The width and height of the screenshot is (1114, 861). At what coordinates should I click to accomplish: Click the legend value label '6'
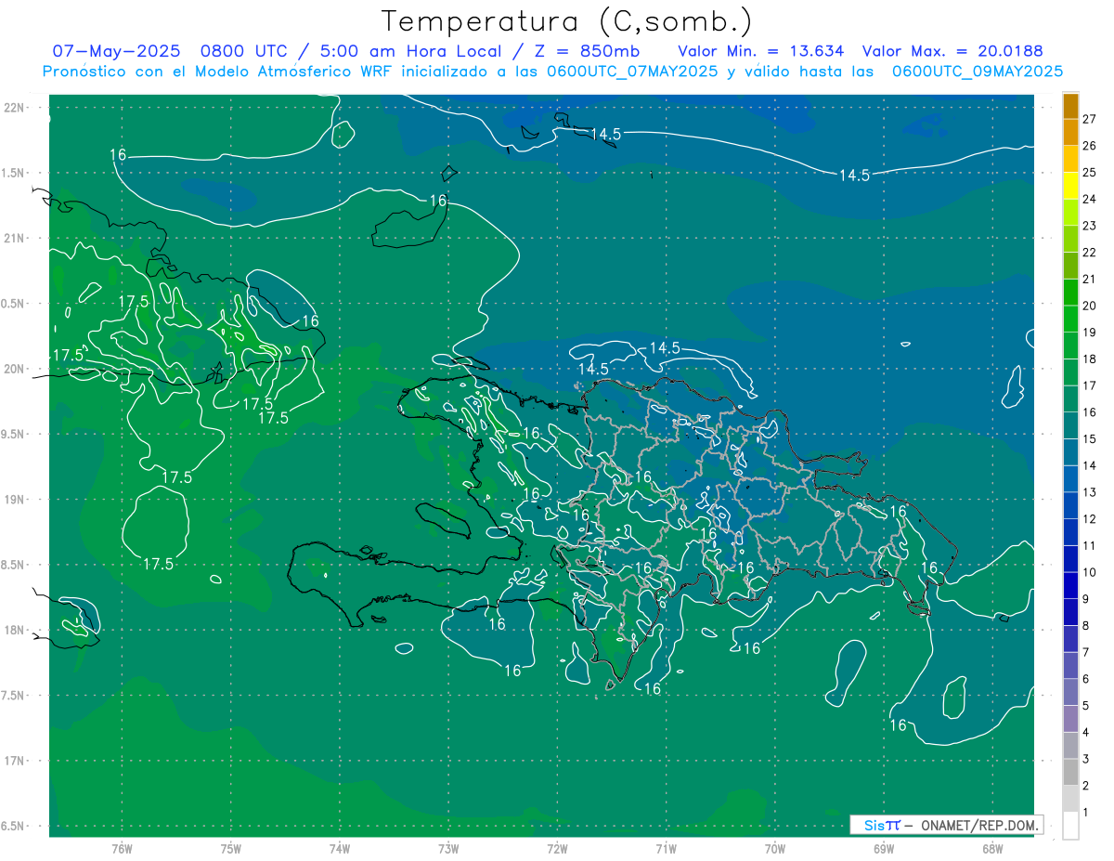click(x=1086, y=679)
